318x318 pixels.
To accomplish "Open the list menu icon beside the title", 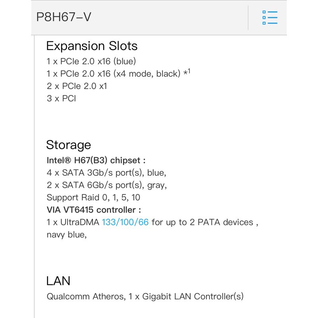I will (x=270, y=17).
